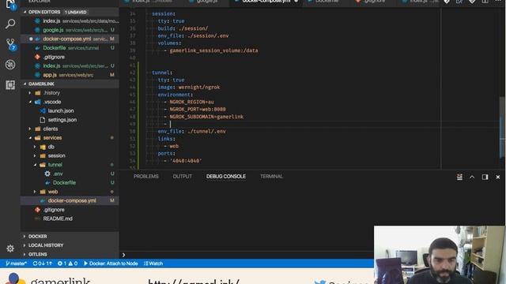Click the NGROK_REGION=au line

191,102
